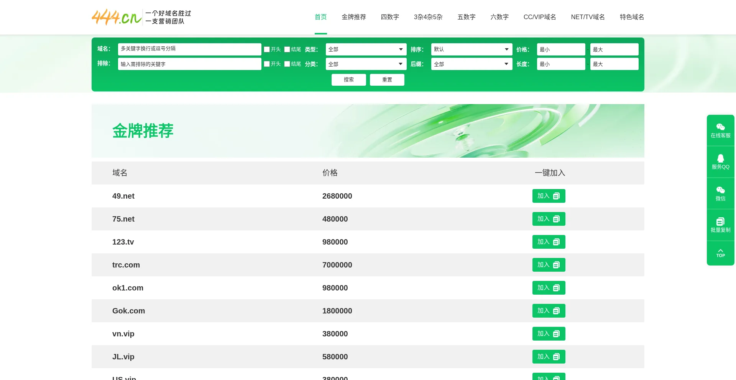Focus the 价格 最小 input field
736x380 pixels.
561,49
